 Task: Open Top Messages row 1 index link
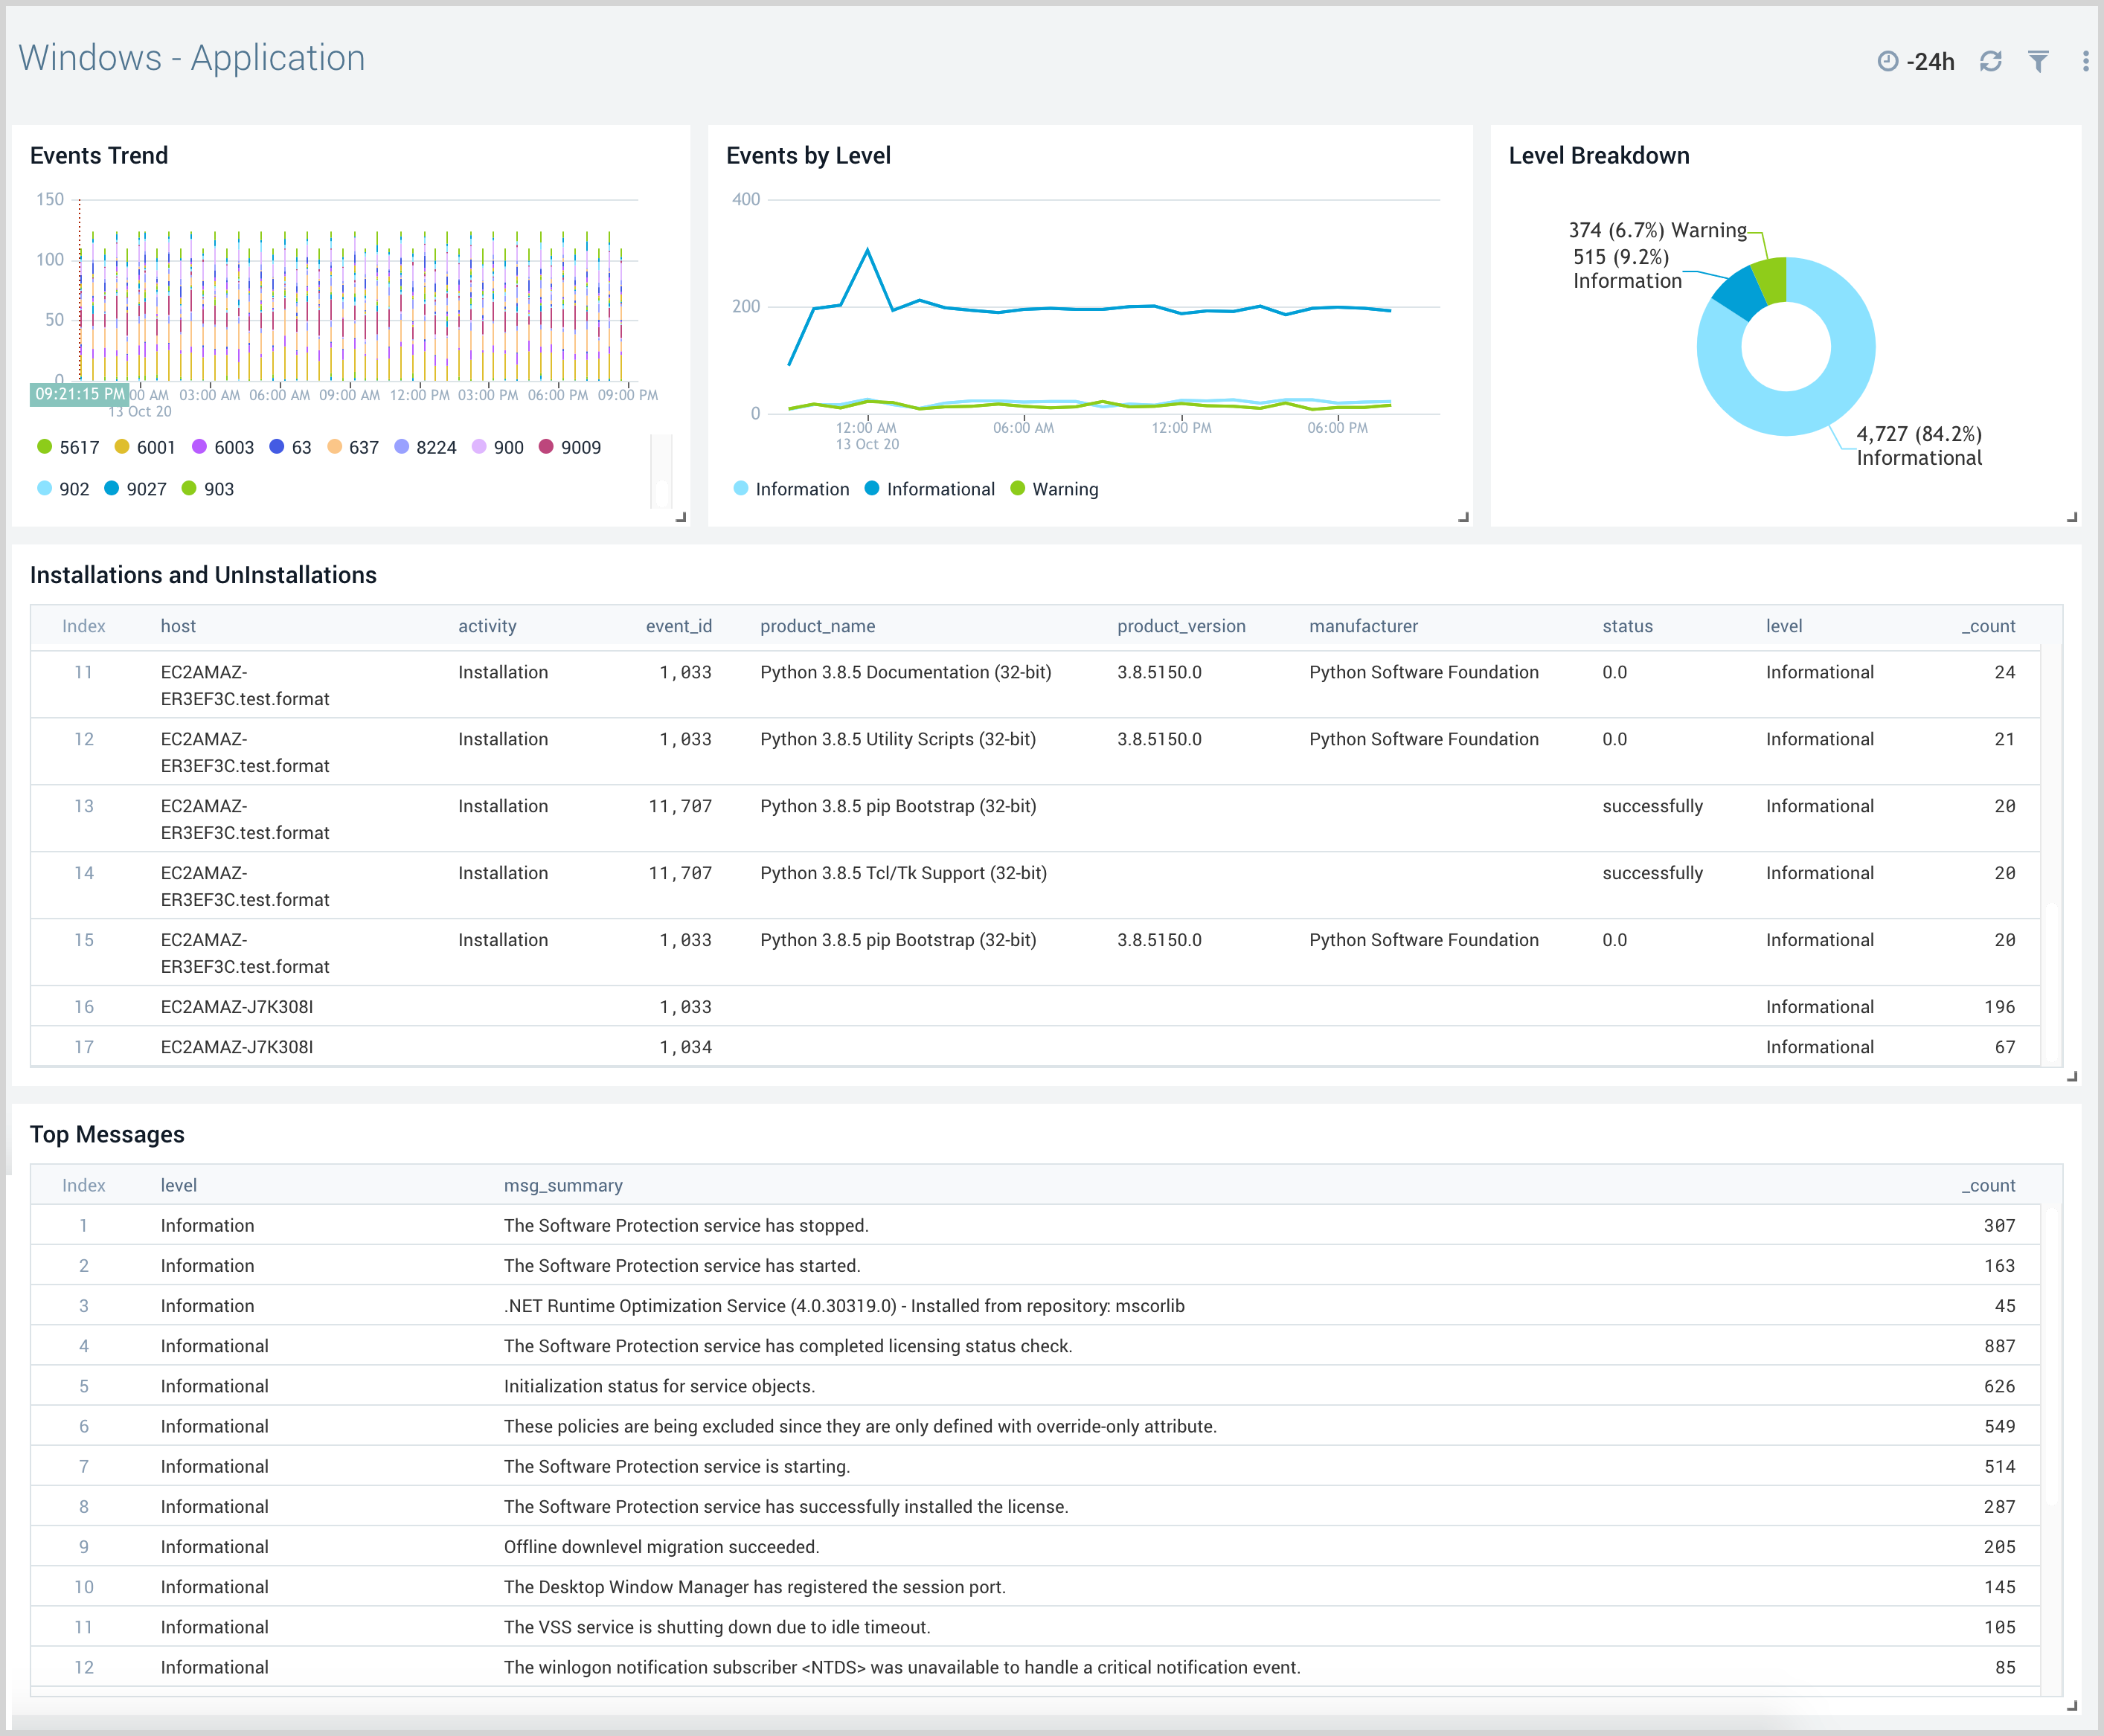[x=84, y=1225]
